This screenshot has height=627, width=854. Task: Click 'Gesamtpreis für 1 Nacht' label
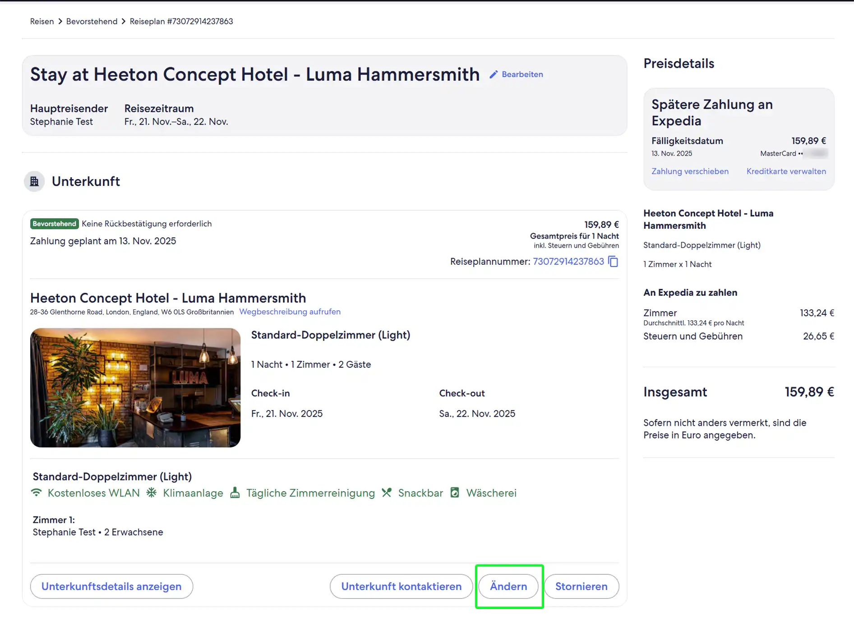pyautogui.click(x=574, y=236)
